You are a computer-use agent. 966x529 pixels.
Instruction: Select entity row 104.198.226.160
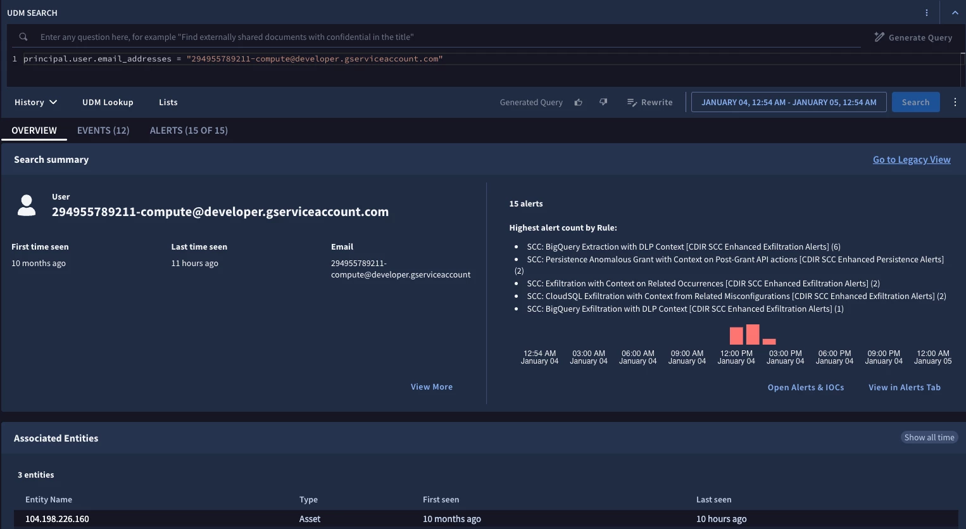486,519
